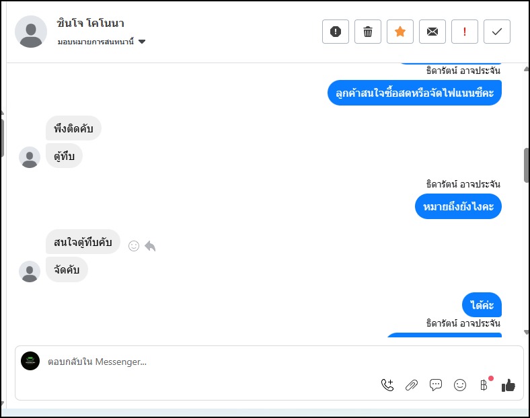This screenshot has width=530, height=418.
Task: Attach a file with the paperclip icon
Action: (412, 385)
